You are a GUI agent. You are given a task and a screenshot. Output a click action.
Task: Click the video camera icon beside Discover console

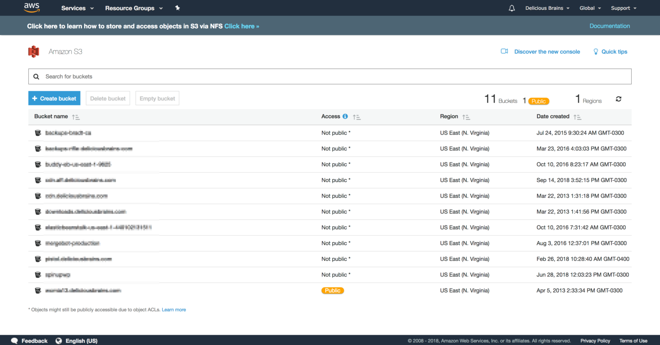coord(504,51)
